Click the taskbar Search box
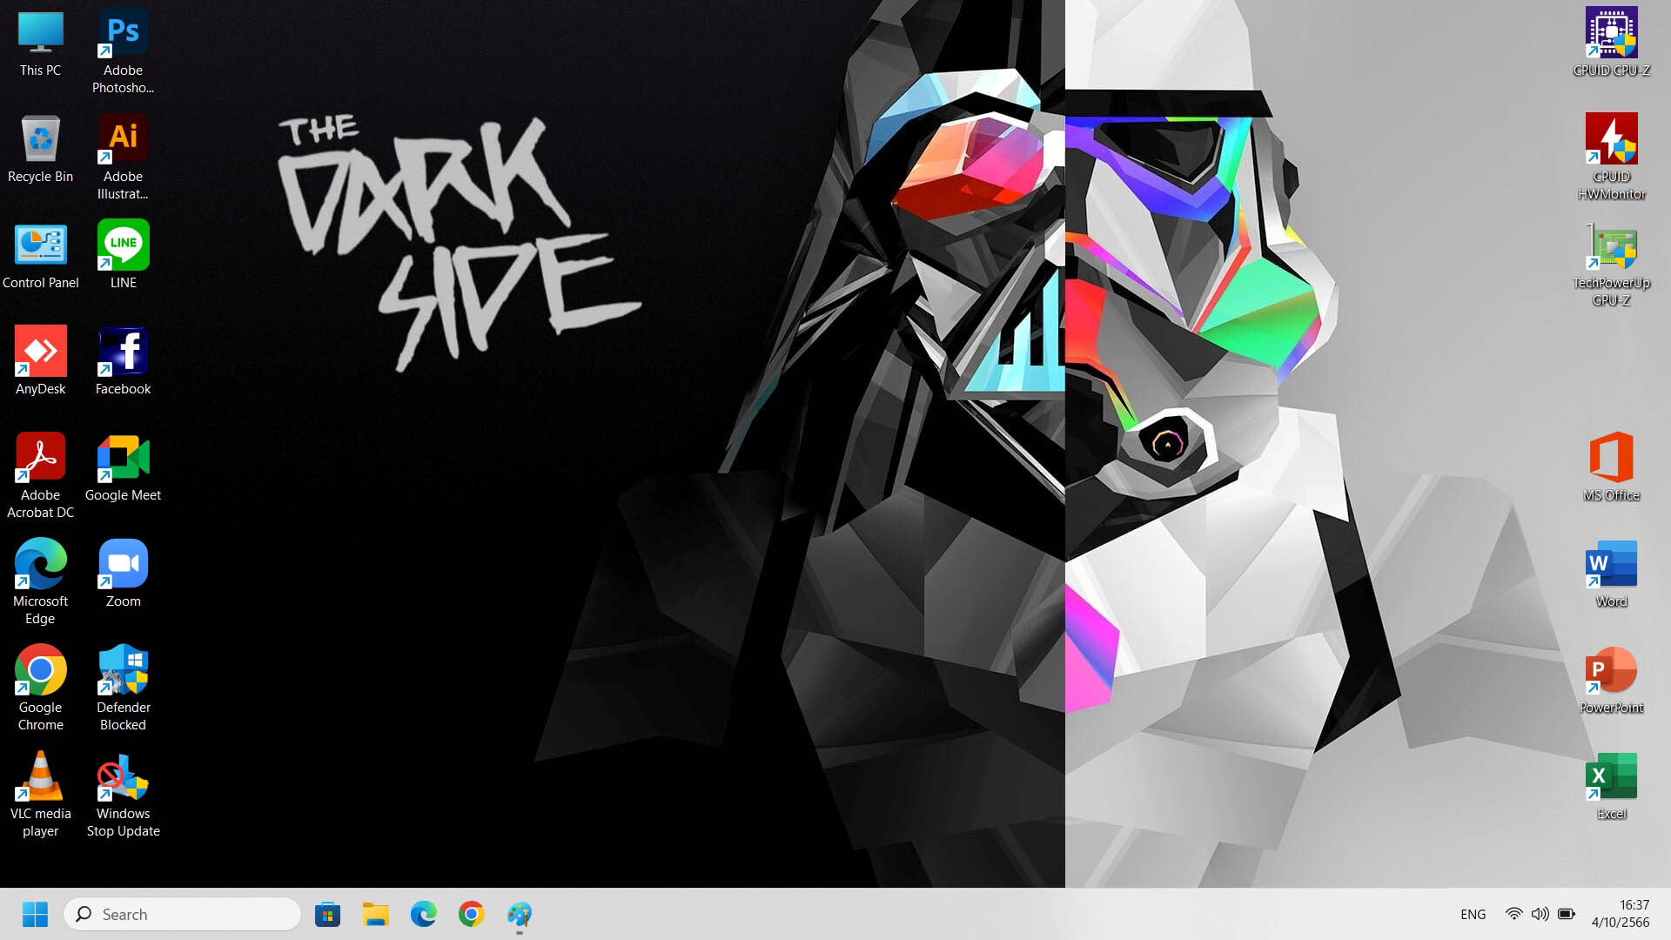Viewport: 1671px width, 940px height. 182,914
